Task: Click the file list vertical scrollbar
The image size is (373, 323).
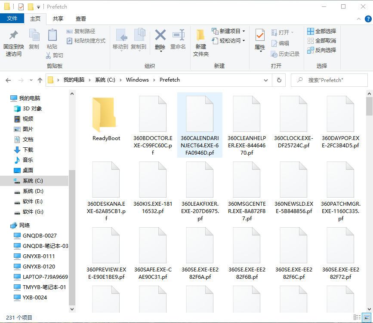Action: [x=369, y=201]
